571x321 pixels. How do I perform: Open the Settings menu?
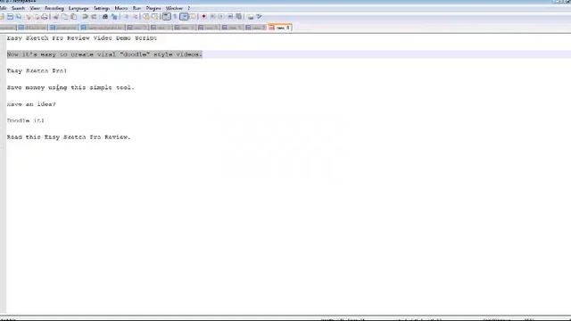tap(102, 8)
